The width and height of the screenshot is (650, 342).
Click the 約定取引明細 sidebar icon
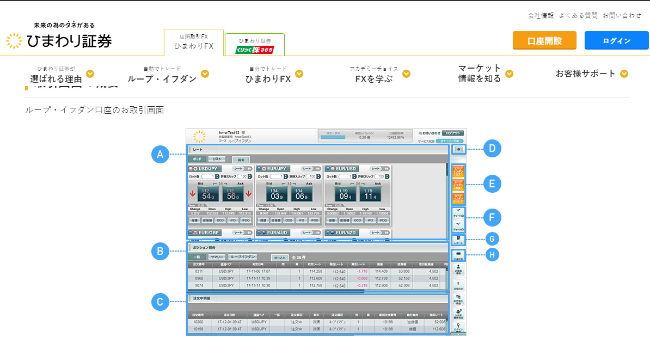tap(458, 300)
